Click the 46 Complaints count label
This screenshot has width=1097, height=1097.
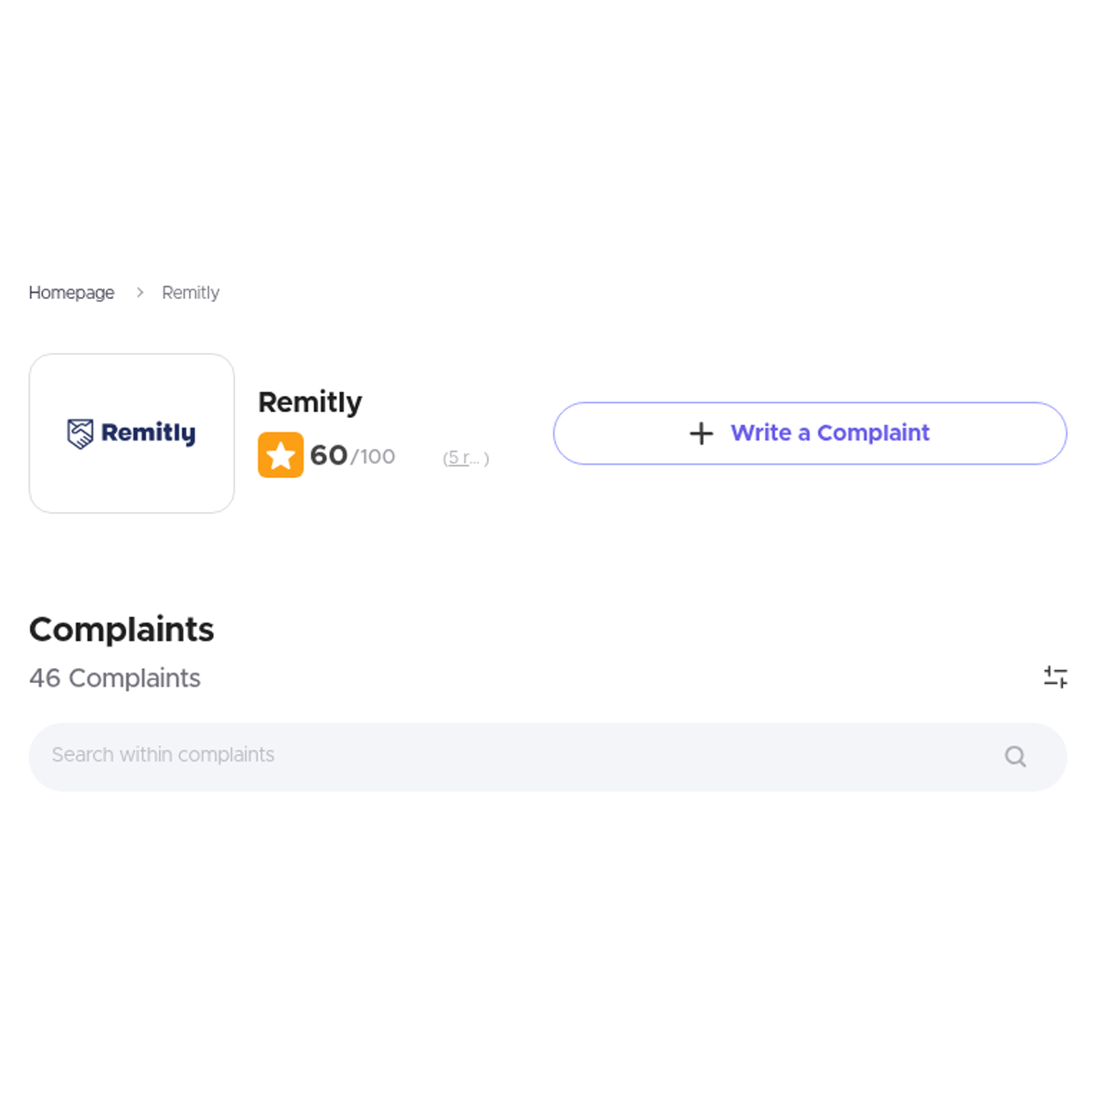(114, 678)
